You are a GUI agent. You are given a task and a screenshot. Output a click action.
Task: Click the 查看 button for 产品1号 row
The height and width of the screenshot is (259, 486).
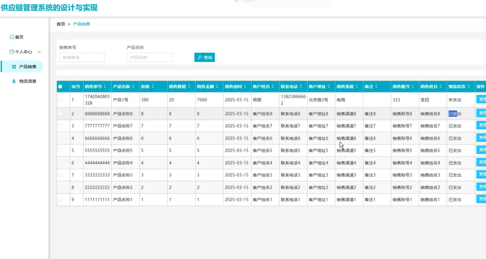(x=481, y=99)
